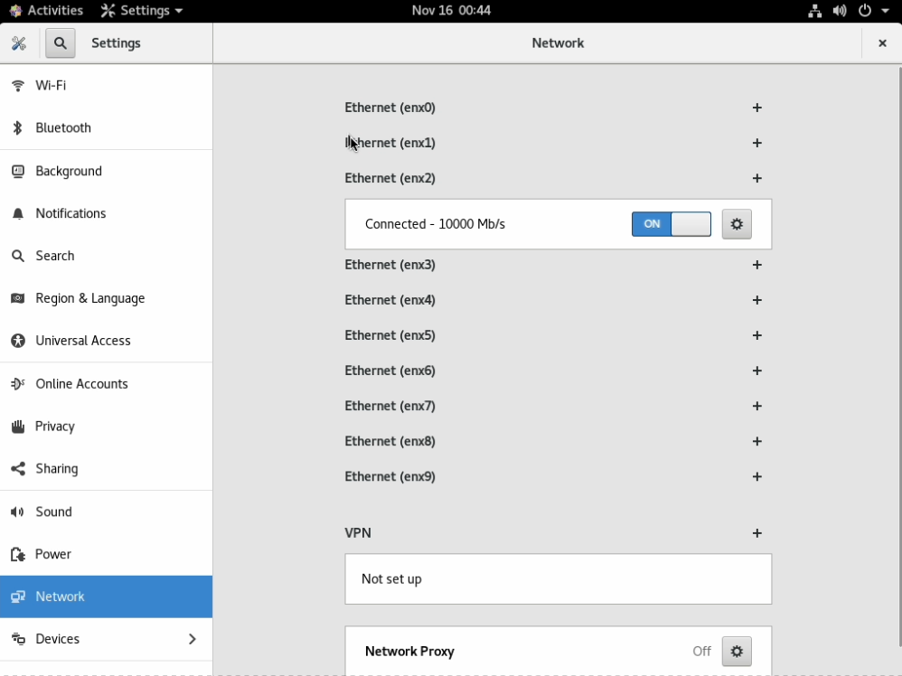This screenshot has height=676, width=902.
Task: Click plus button next to VPN
Action: tap(756, 533)
